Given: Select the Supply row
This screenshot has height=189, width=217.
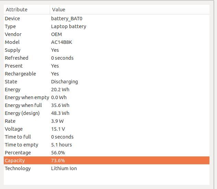Looking at the screenshot, I should click(107, 50).
